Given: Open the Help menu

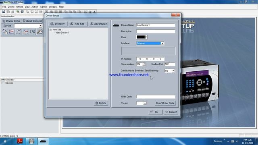Looking at the screenshot, I should (x=61, y=7).
